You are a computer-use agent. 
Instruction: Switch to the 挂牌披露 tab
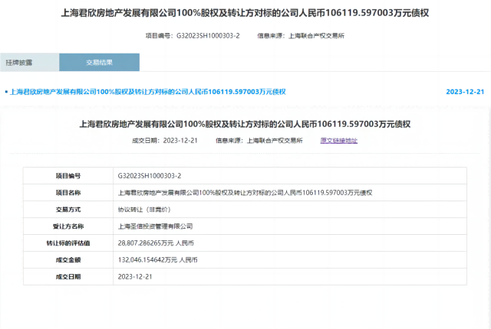(29, 63)
